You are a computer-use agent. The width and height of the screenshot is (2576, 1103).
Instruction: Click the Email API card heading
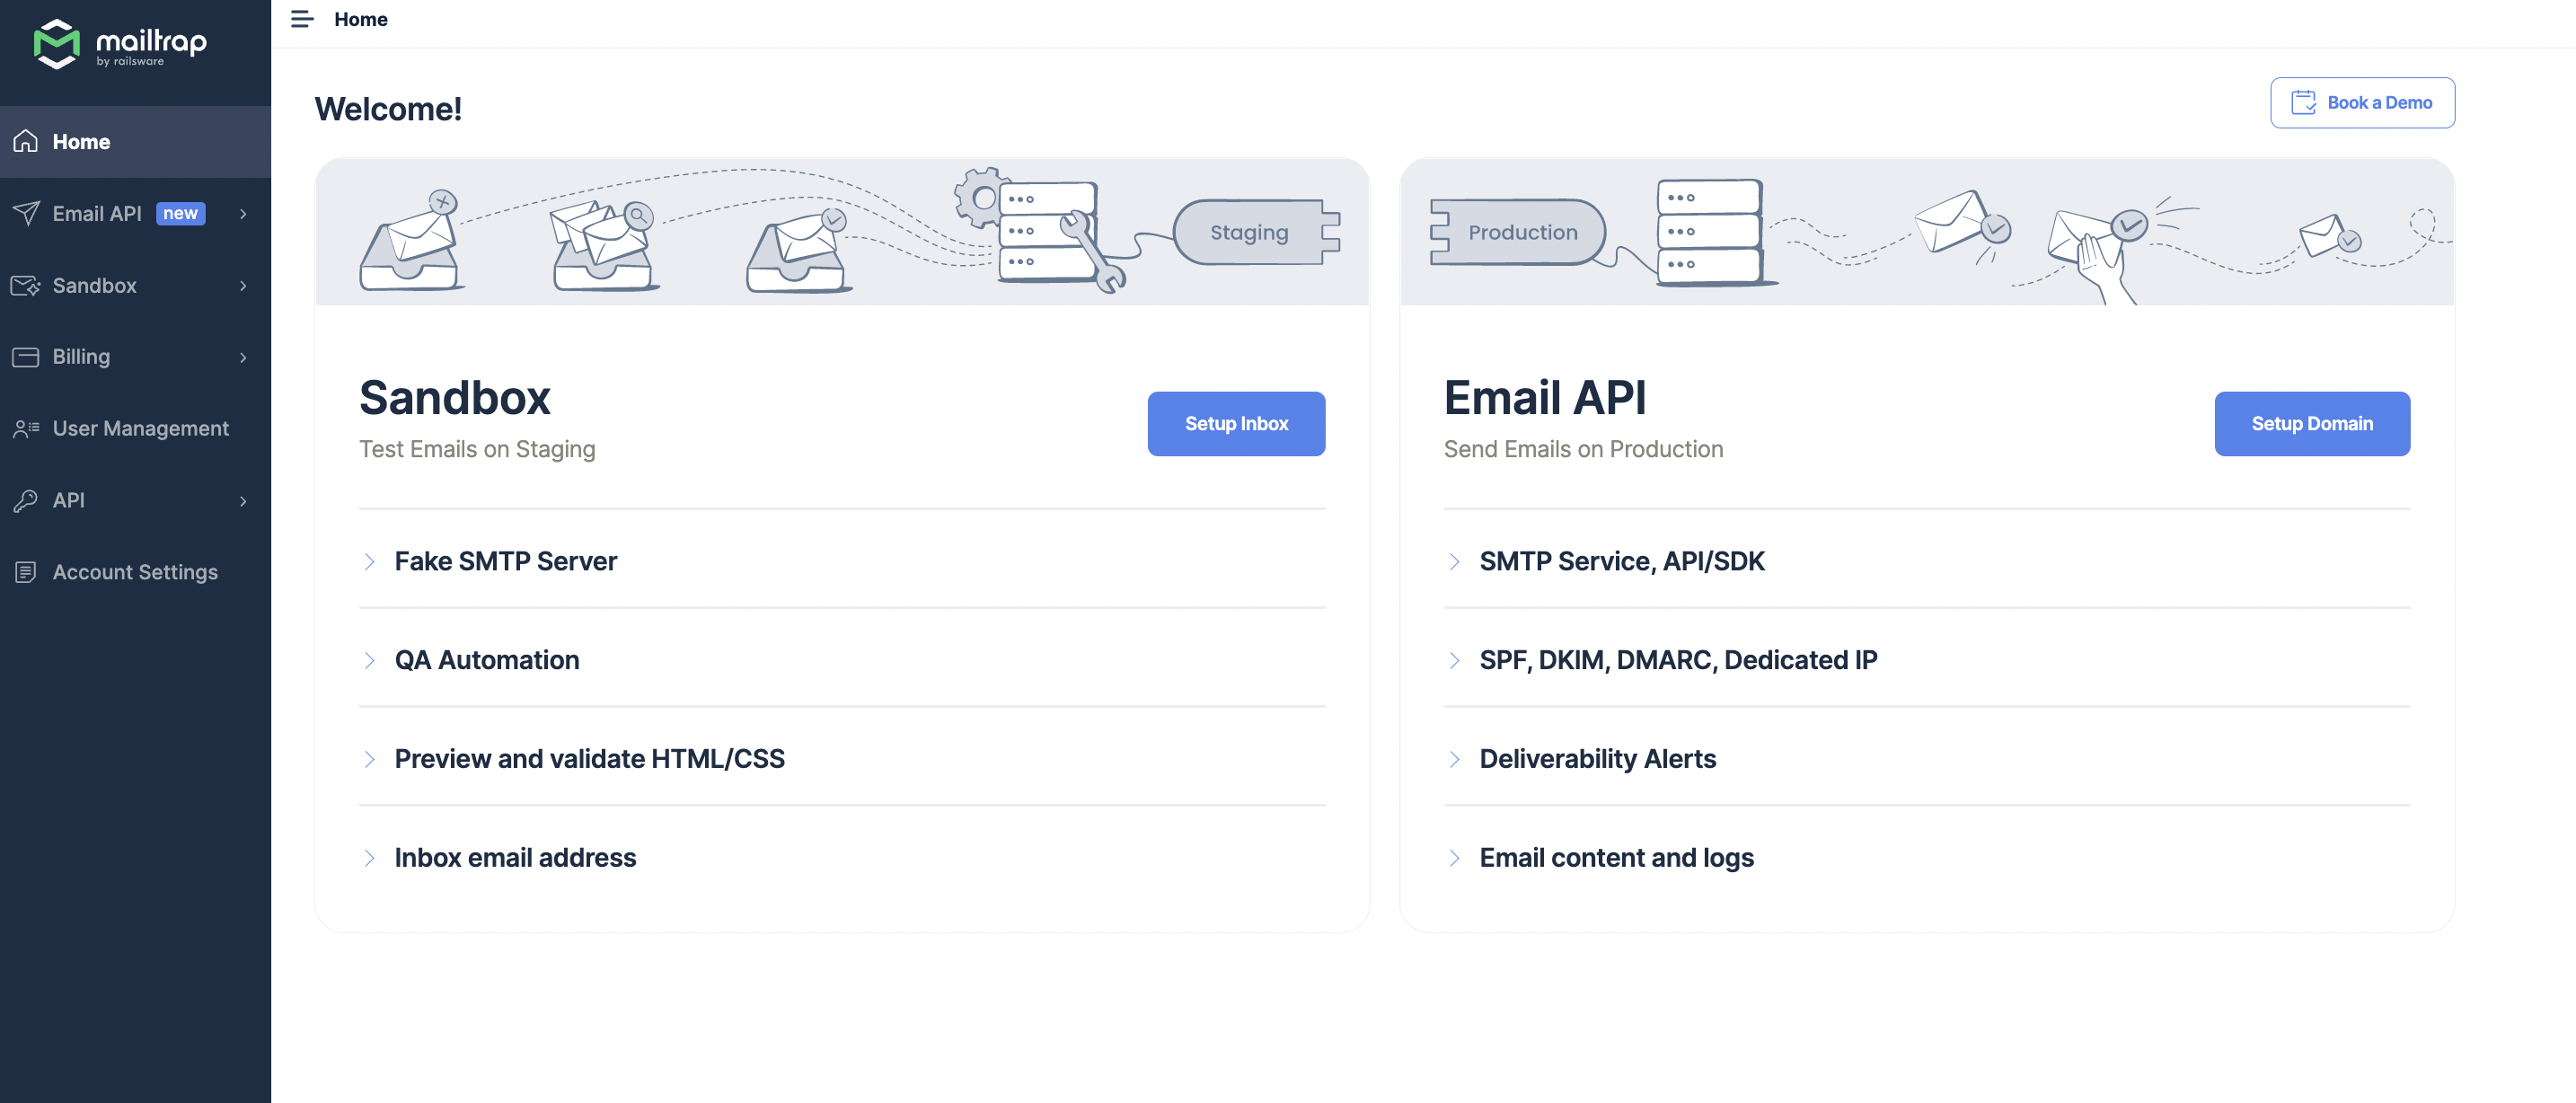(1544, 397)
